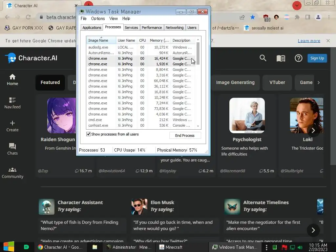Go to Home in Character.AI sidebar
This screenshot has width=336, height=252.
[x=12, y=80]
